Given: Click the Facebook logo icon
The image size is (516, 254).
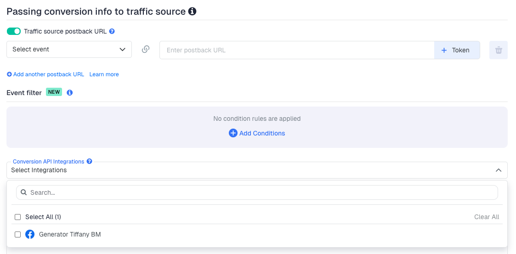Looking at the screenshot, I should 30,234.
